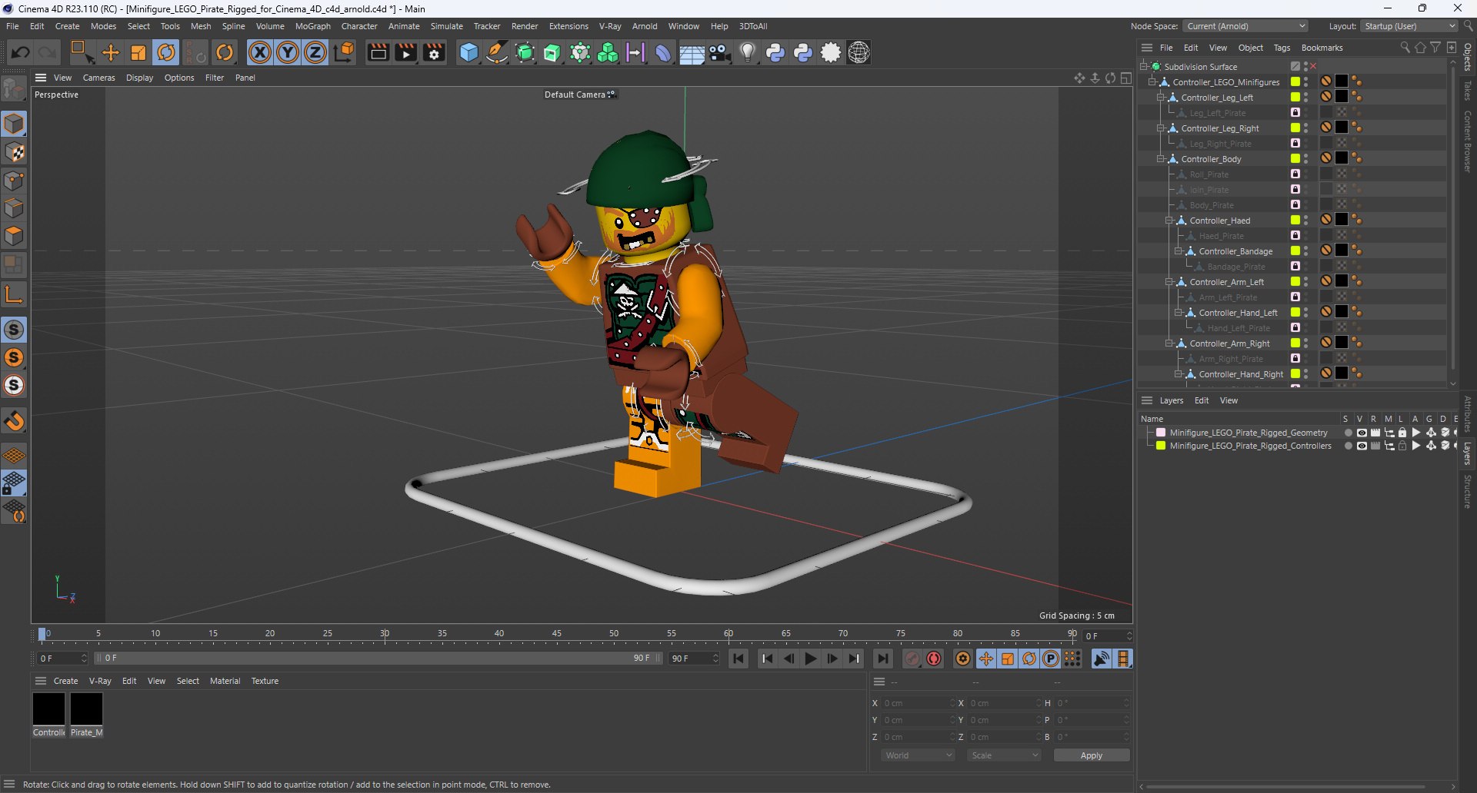Collapse Controller_Leg_Left tree node
Image resolution: width=1477 pixels, height=793 pixels.
[x=1161, y=98]
